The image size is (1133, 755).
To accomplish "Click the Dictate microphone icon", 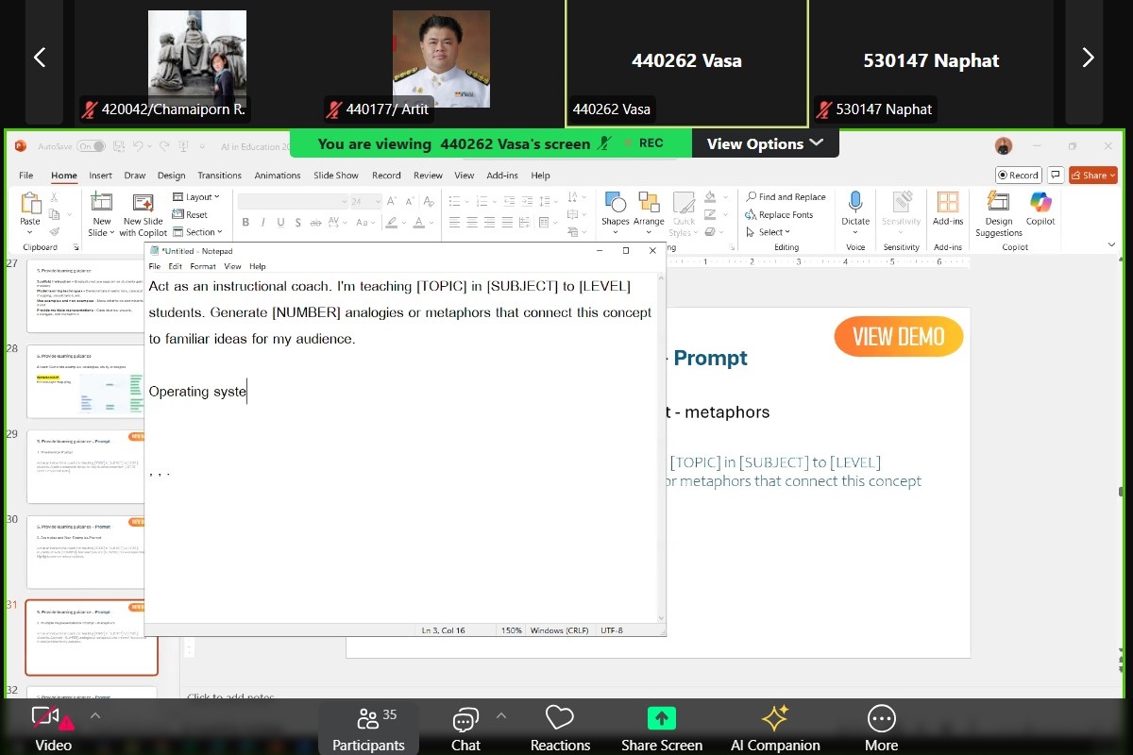I will [855, 203].
